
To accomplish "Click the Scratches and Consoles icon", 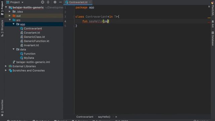I will [x=10, y=71].
